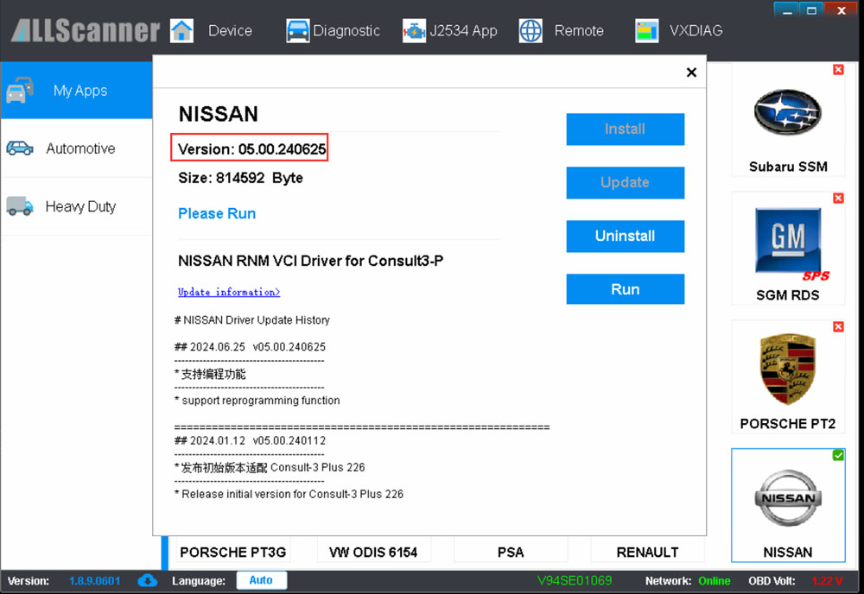Viewport: 864px width, 594px height.
Task: Launch the J2534 App engine icon
Action: pyautogui.click(x=415, y=30)
